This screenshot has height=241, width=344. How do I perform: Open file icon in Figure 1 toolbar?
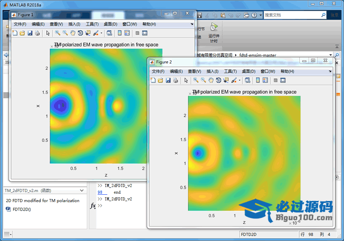pos(22,33)
